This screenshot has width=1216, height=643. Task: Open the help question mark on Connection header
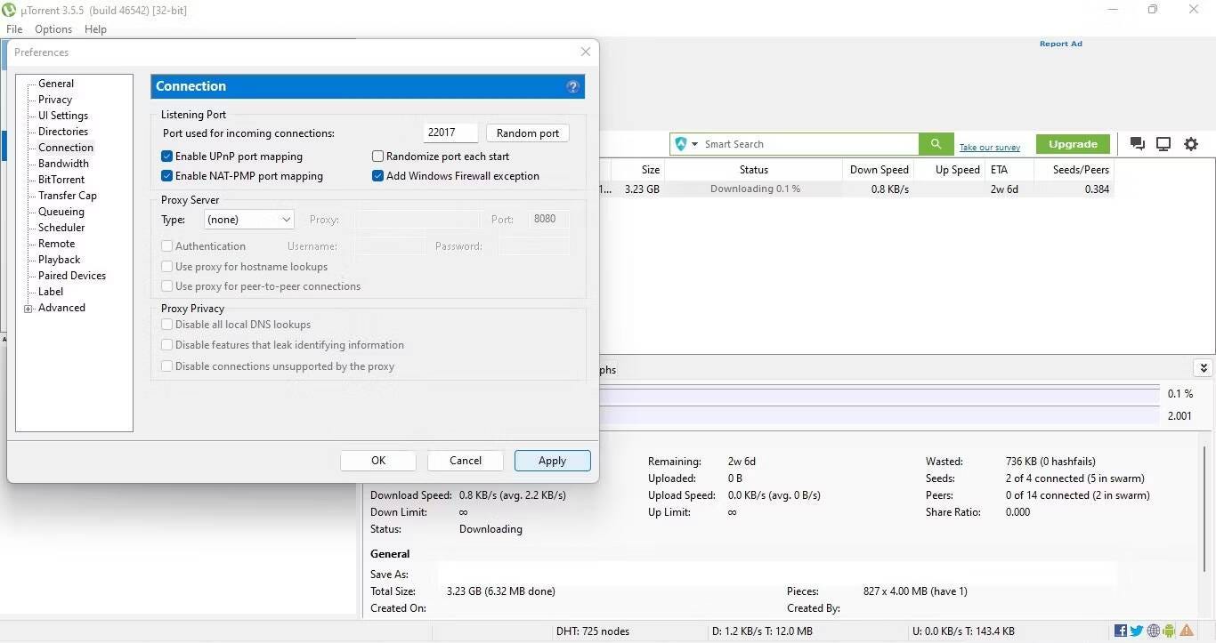click(x=572, y=86)
